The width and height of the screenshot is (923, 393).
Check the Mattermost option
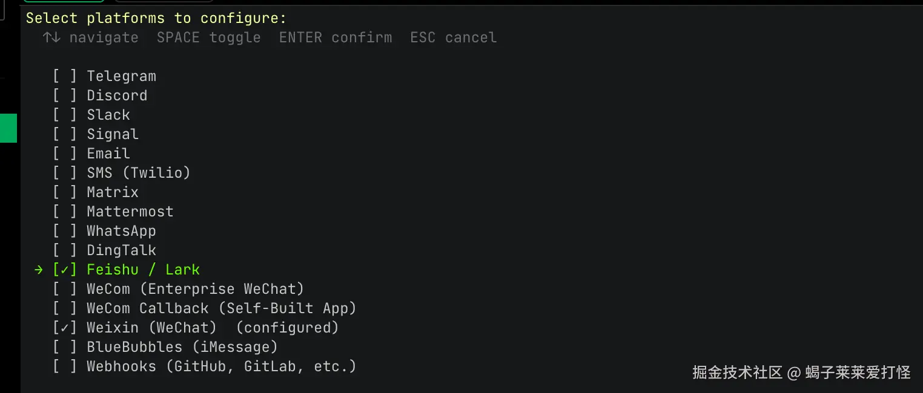coord(65,212)
